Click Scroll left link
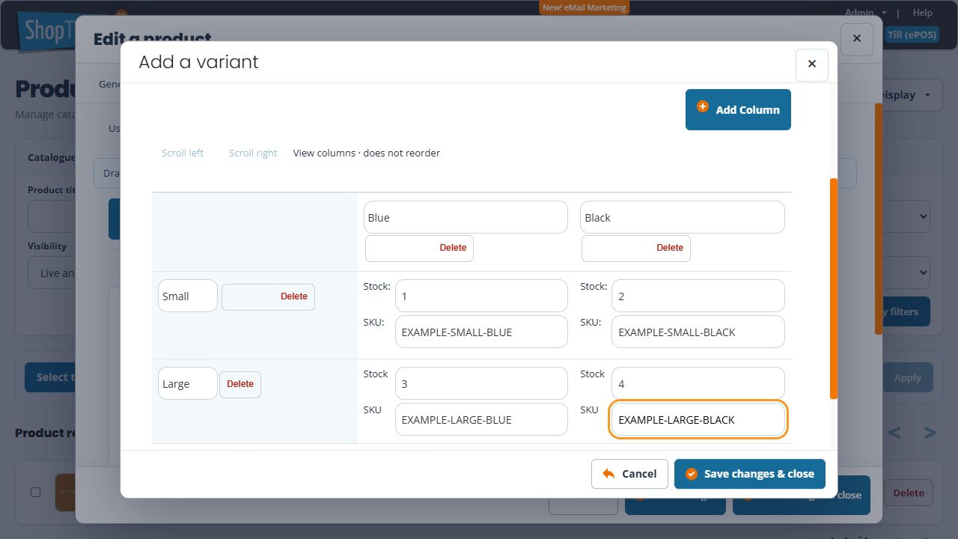The height and width of the screenshot is (539, 958). coord(183,153)
